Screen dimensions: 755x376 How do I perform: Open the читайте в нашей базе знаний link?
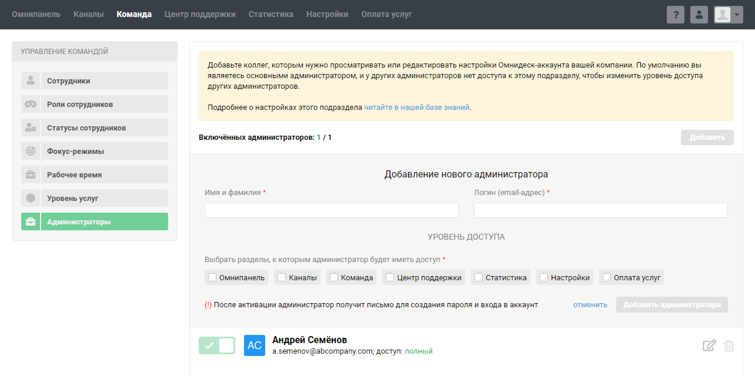click(x=417, y=107)
